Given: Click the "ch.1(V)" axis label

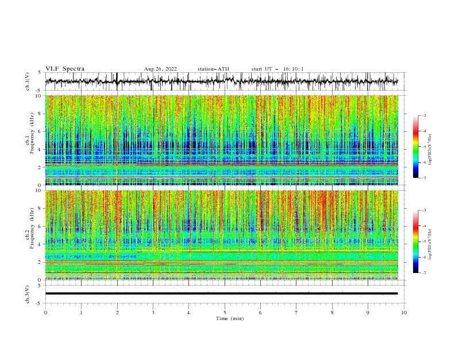Looking at the screenshot, I should 28,81.
